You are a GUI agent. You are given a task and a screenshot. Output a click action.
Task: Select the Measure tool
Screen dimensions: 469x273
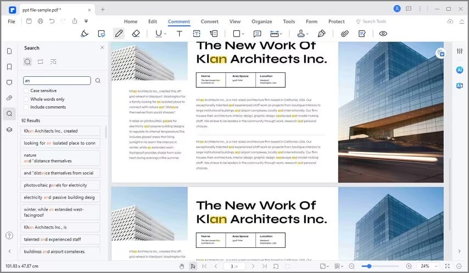coord(274,34)
